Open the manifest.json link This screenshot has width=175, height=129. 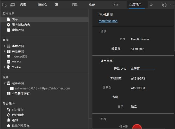point(108,21)
